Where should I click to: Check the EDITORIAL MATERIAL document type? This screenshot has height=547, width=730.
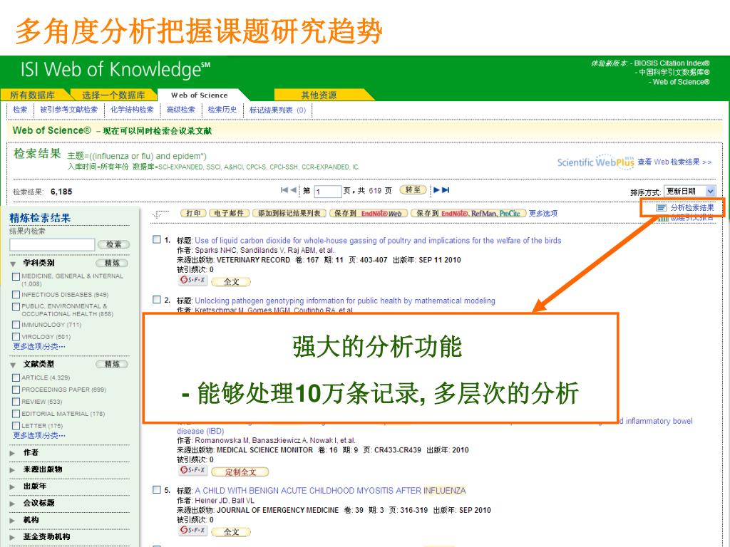click(16, 414)
